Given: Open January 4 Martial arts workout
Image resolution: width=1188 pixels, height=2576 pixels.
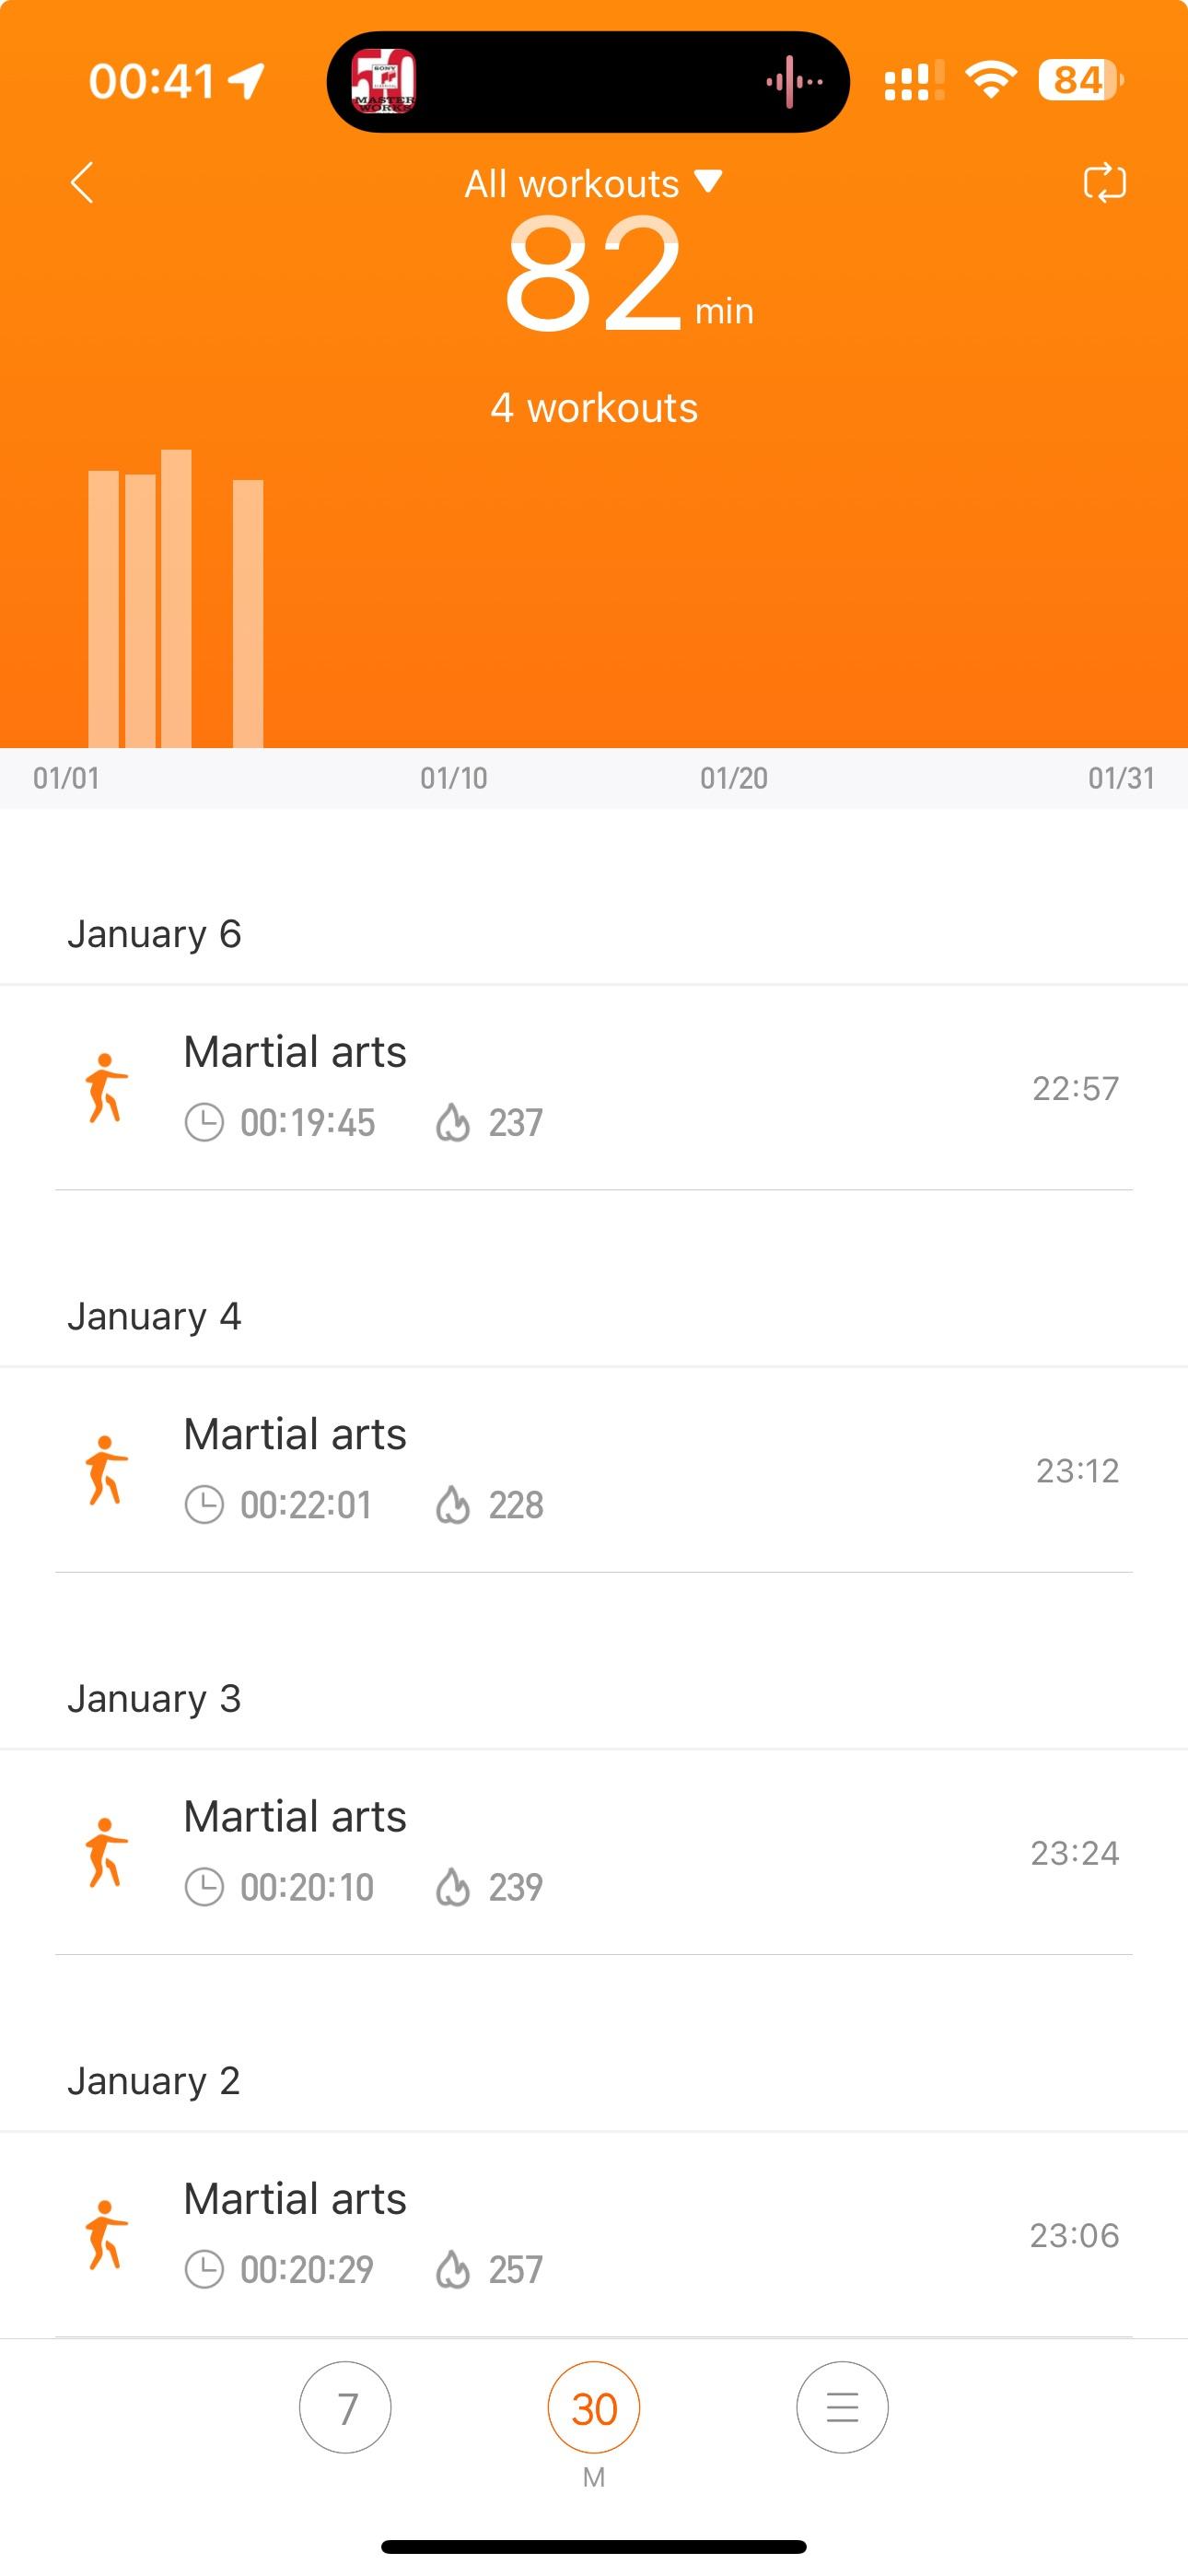Looking at the screenshot, I should (x=594, y=1470).
